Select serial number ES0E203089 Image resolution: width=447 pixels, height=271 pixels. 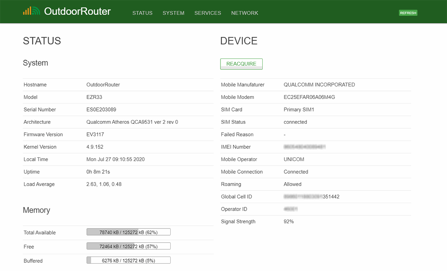point(101,110)
